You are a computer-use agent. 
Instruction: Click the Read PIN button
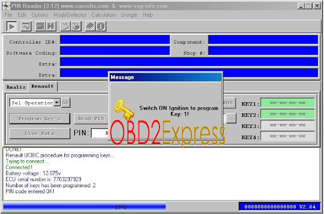[x=91, y=119]
